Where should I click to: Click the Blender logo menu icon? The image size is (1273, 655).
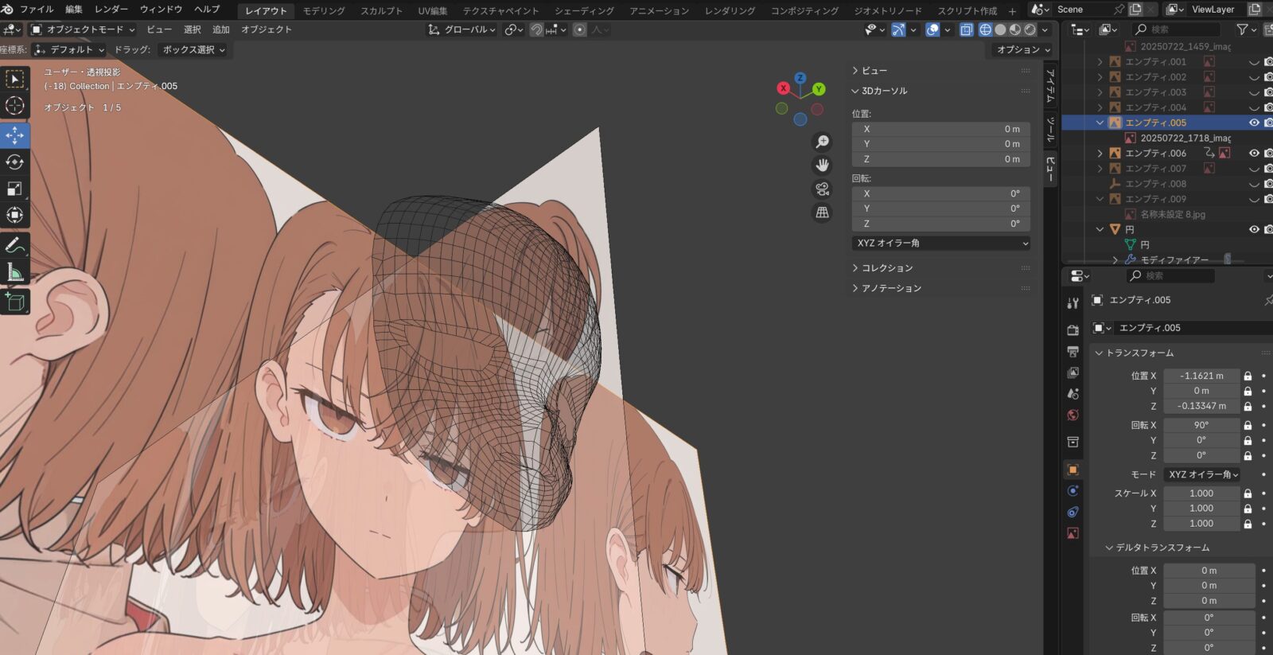(7, 10)
